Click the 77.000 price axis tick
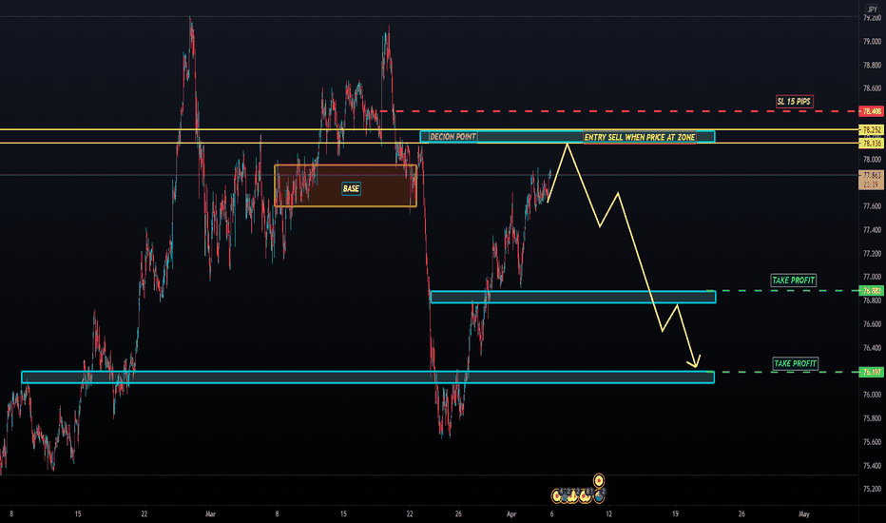Screen dimensions: 886x523 click(872, 277)
